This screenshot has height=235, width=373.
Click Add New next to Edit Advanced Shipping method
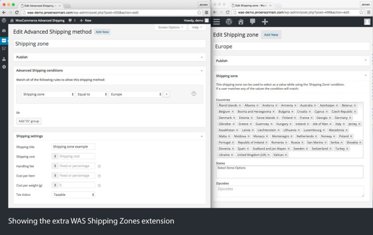tap(102, 32)
